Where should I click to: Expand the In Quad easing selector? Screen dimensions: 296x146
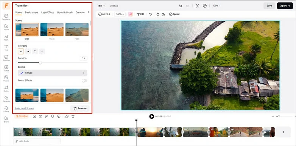tap(53, 73)
